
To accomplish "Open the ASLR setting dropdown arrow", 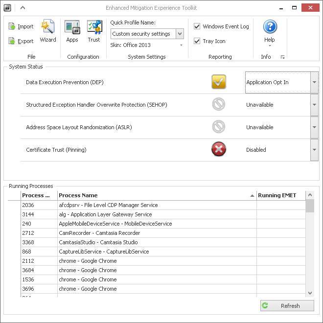I will click(314, 127).
